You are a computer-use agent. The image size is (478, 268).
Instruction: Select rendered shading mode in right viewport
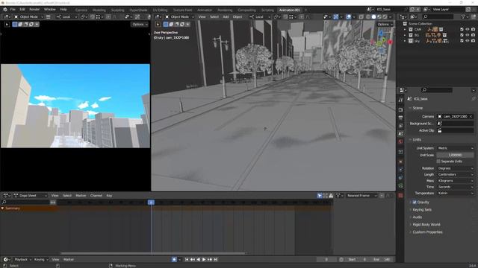click(x=385, y=16)
